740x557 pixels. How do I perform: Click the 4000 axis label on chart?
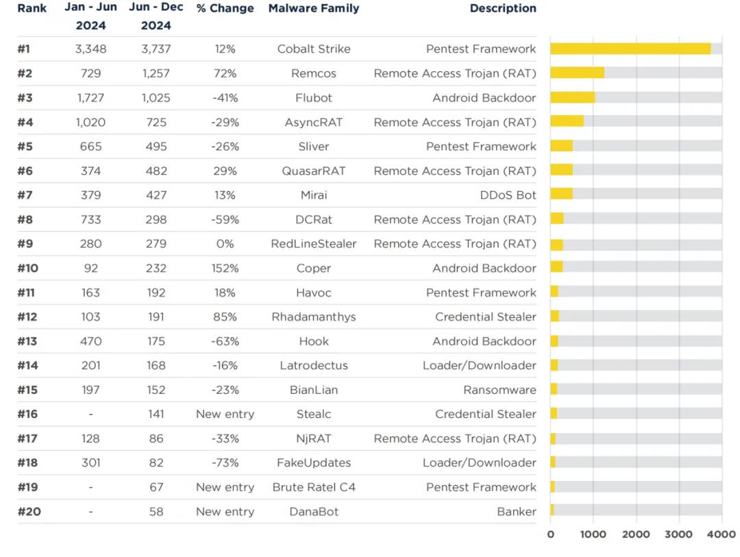point(721,534)
